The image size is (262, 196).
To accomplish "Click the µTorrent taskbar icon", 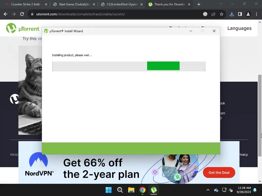I will tap(154, 190).
